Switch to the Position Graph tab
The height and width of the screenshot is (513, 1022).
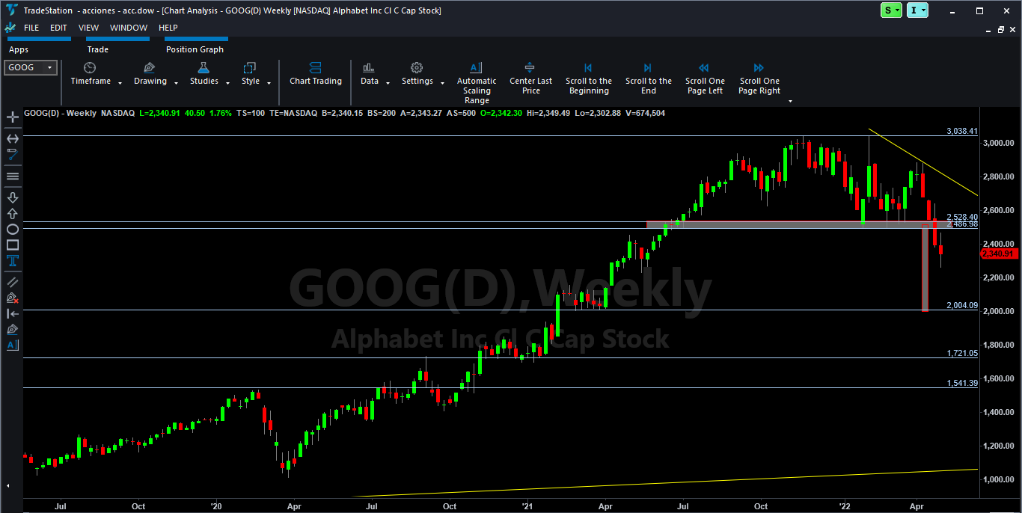click(x=195, y=49)
